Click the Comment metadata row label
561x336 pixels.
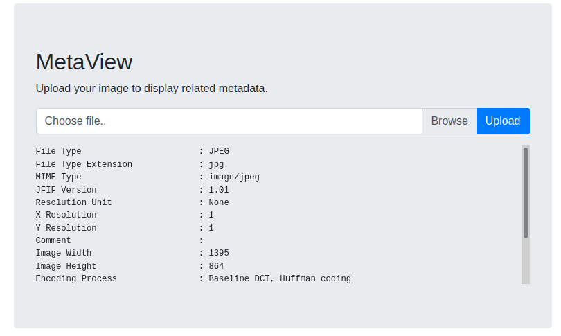pyautogui.click(x=53, y=240)
